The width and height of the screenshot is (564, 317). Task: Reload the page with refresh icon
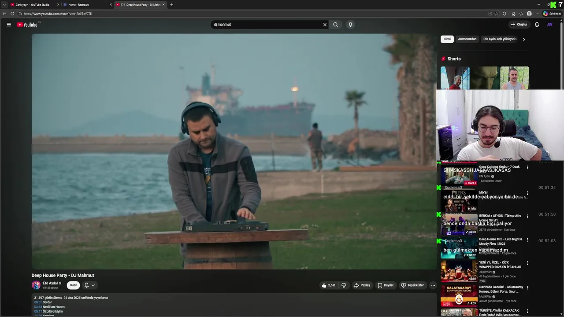pos(12,14)
